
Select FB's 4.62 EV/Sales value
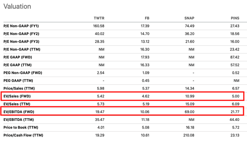[x=145, y=96]
